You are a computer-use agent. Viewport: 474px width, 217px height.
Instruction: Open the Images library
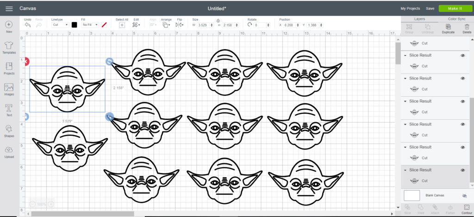point(9,89)
